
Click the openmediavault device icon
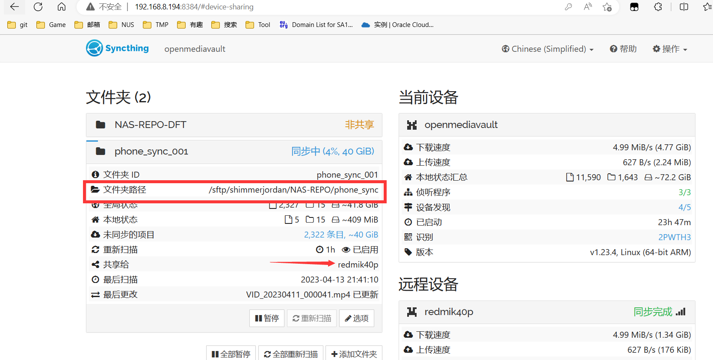412,125
